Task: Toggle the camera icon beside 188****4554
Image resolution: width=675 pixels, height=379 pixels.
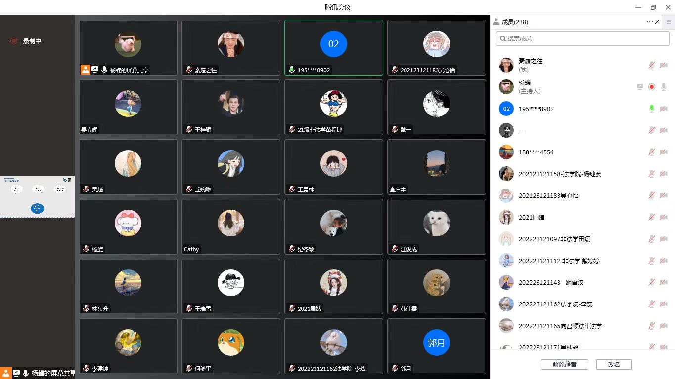Action: point(664,152)
